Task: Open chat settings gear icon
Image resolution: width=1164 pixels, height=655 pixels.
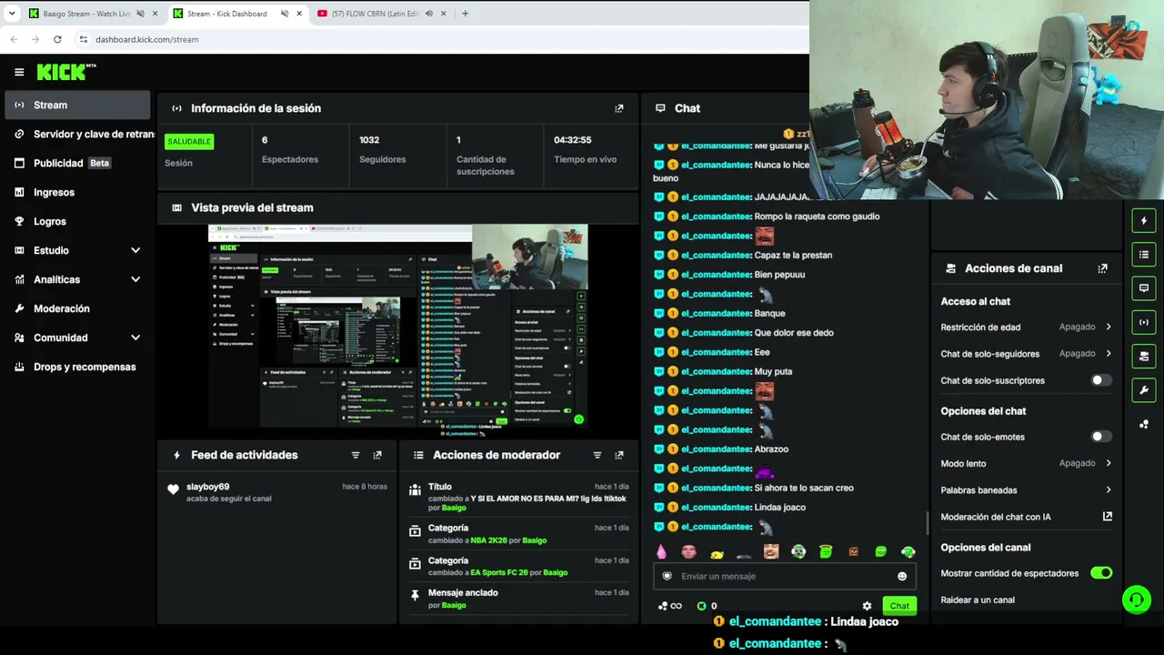Action: [867, 606]
